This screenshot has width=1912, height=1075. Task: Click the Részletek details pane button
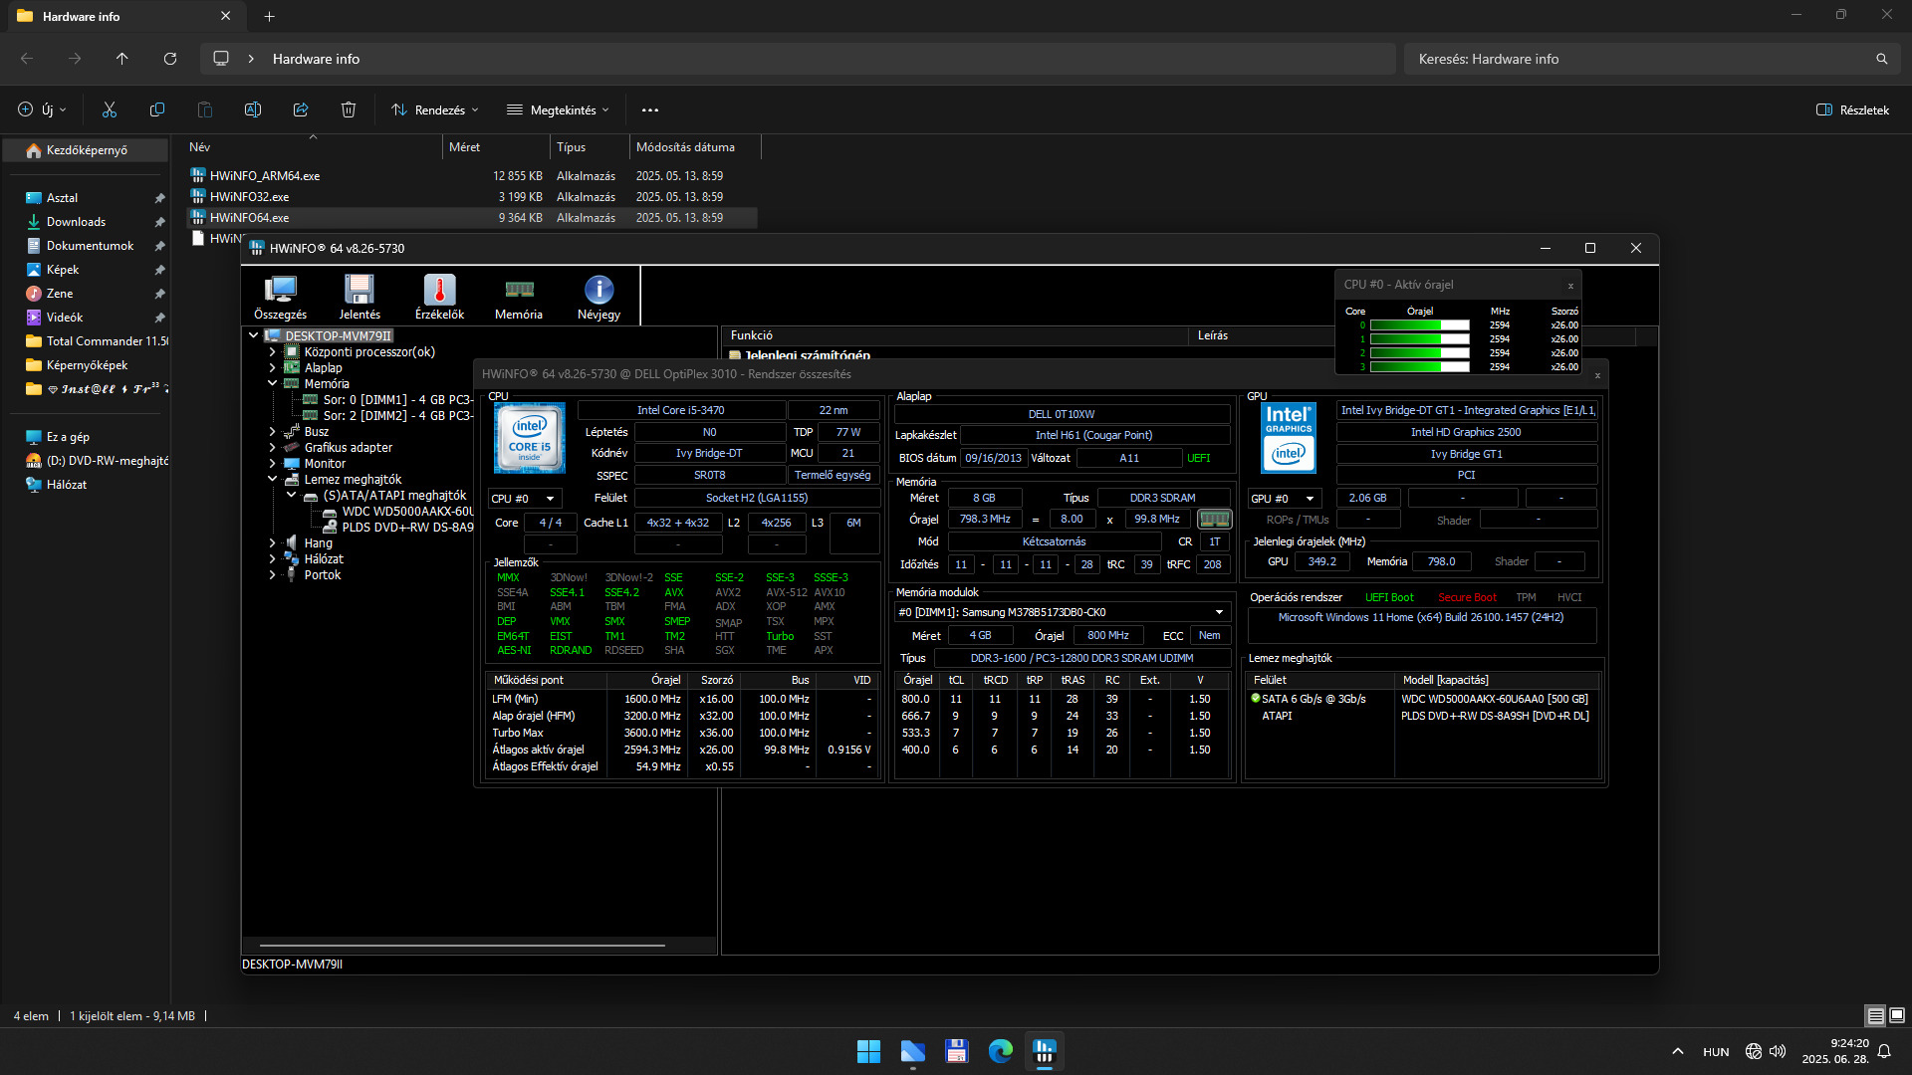(x=1852, y=110)
